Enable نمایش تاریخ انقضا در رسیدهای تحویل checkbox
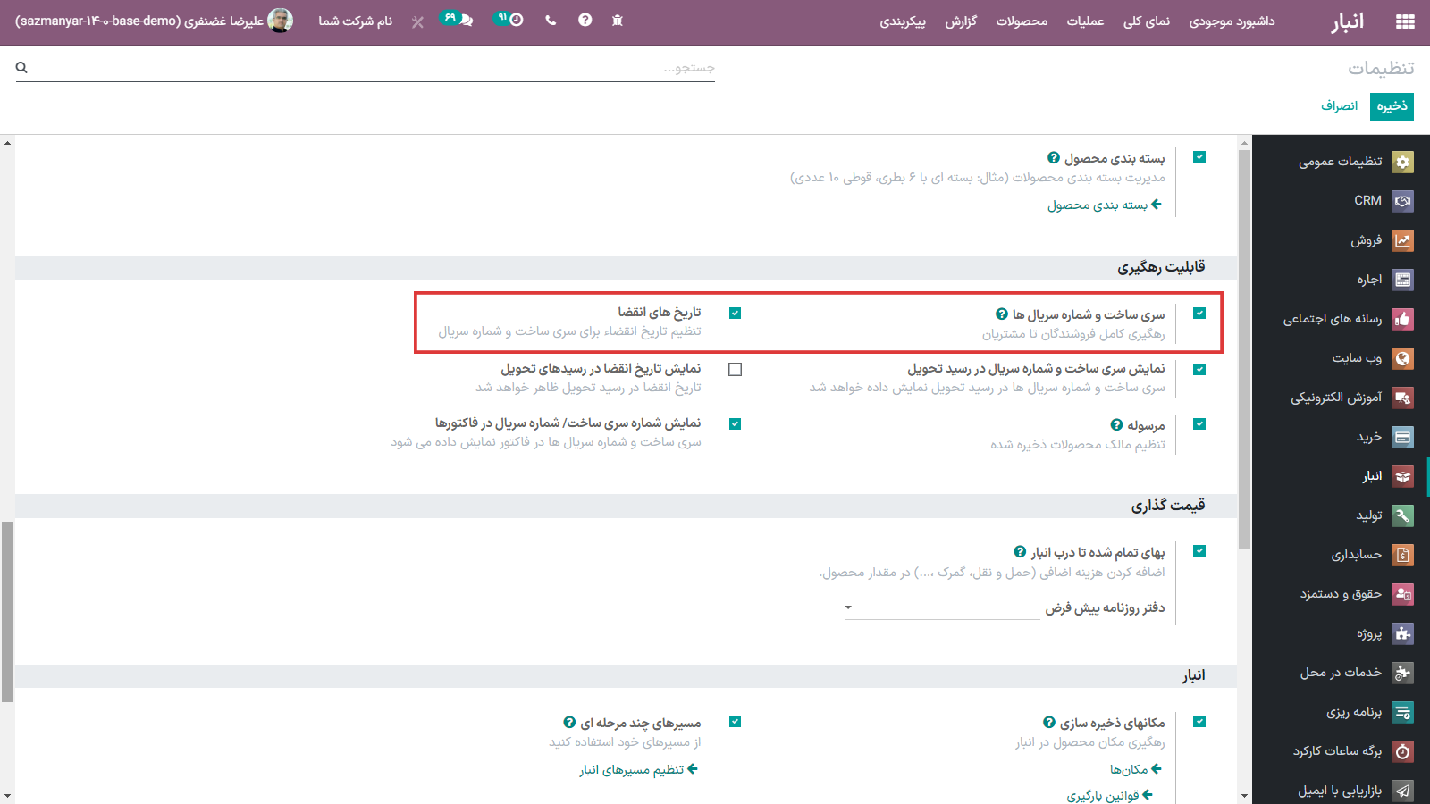This screenshot has height=804, width=1430. [x=735, y=369]
